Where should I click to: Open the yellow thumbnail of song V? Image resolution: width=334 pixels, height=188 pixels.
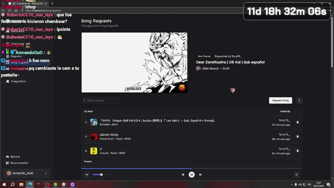(x=94, y=151)
